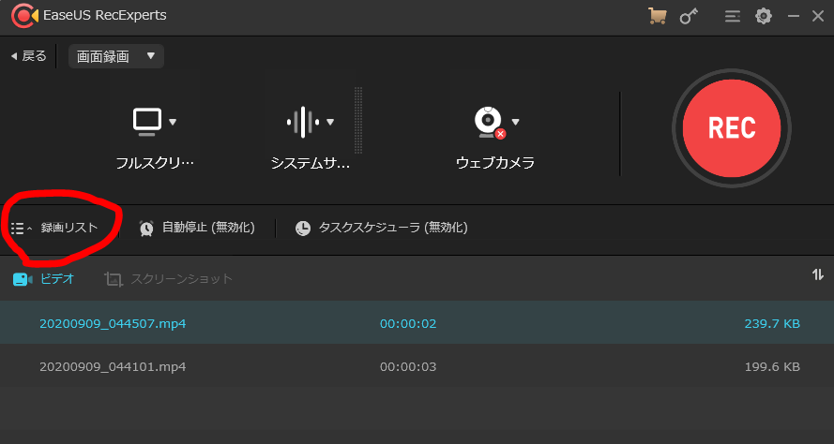The image size is (834, 444).
Task: Expand the dropdown arrow next to フルスクリーン
Action: pyautogui.click(x=173, y=122)
